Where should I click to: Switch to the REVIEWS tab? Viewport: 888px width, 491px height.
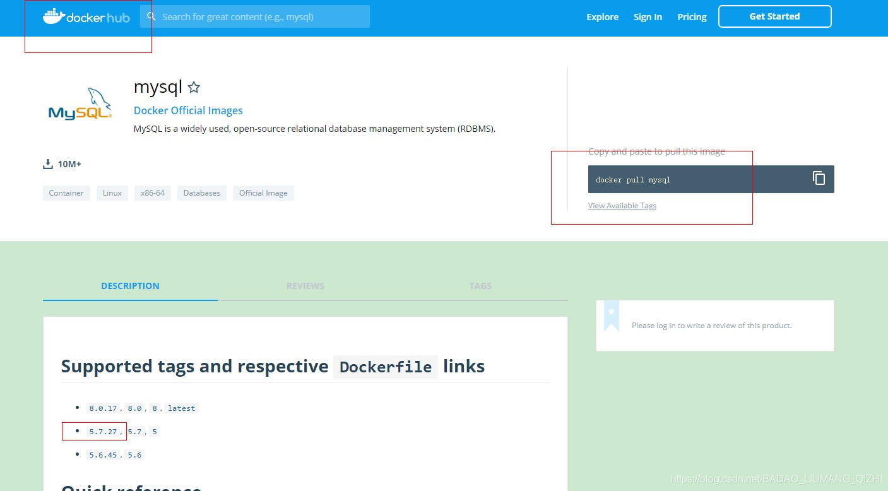305,286
